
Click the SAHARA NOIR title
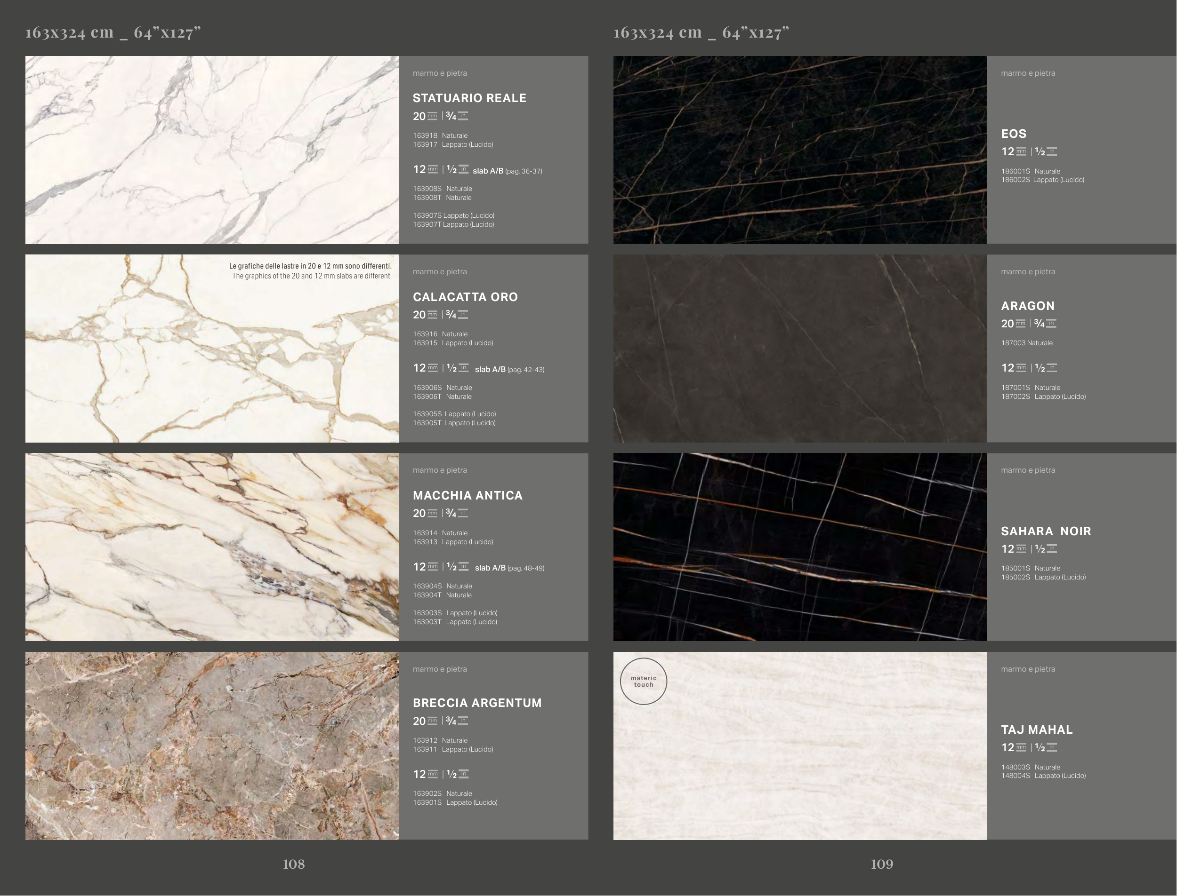click(1046, 531)
